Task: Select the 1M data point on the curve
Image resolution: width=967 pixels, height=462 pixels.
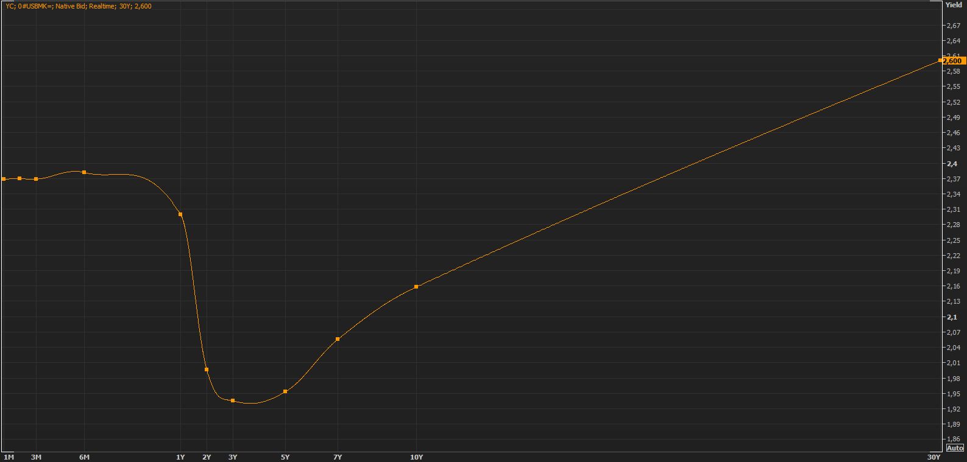Action: 4,179
